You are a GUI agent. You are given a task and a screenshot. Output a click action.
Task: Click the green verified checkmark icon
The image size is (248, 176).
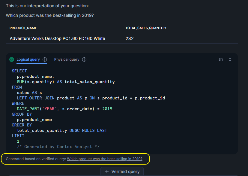[12, 59]
